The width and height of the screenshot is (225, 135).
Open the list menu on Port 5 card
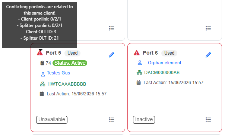pyautogui.click(x=111, y=120)
